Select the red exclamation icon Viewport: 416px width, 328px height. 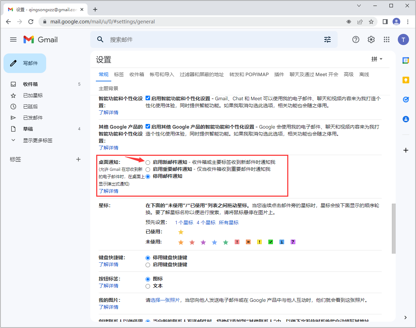(x=237, y=242)
